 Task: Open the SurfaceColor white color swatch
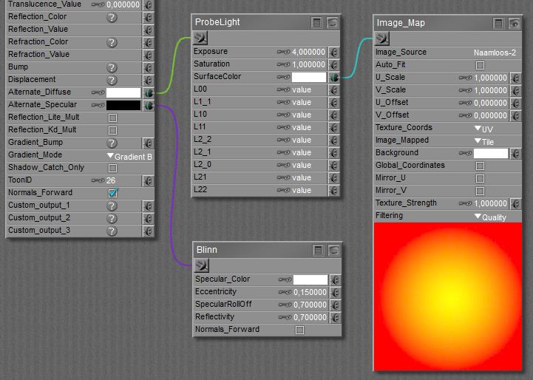(x=309, y=77)
